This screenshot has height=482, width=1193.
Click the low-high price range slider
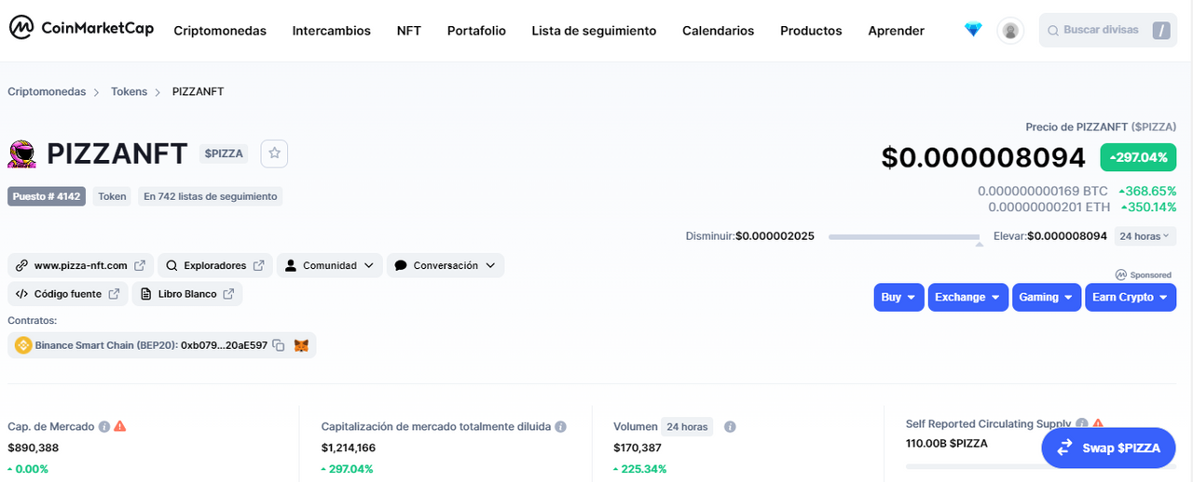[904, 237]
